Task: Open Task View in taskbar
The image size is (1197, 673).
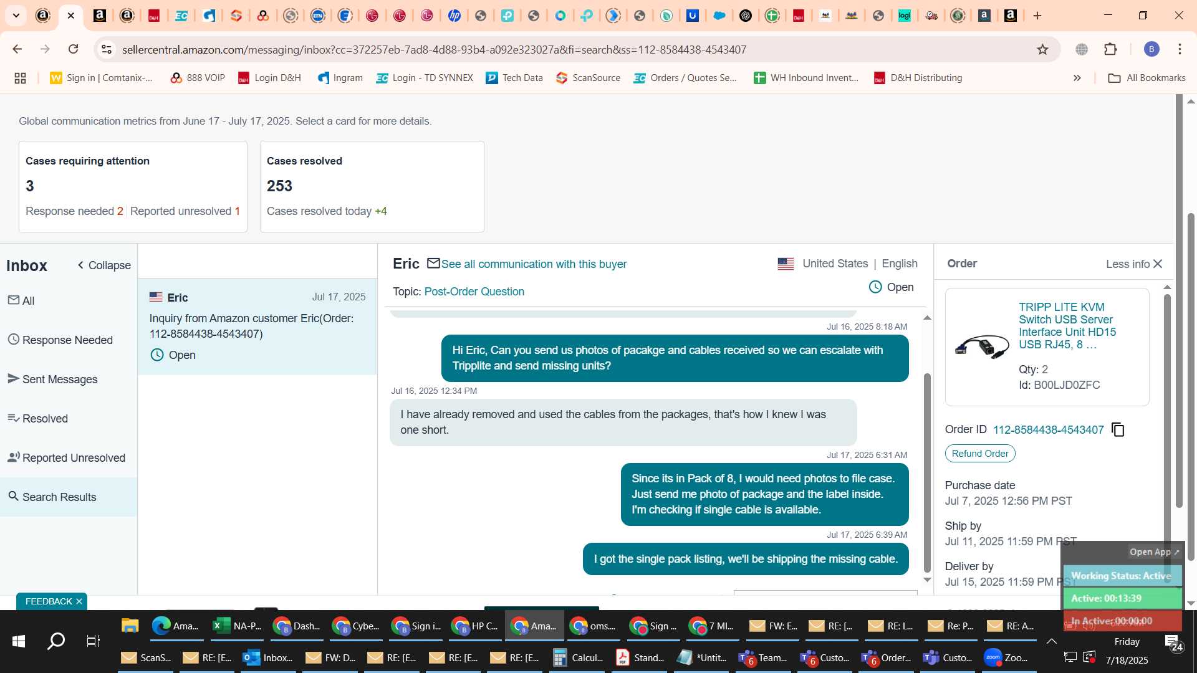Action: (93, 641)
